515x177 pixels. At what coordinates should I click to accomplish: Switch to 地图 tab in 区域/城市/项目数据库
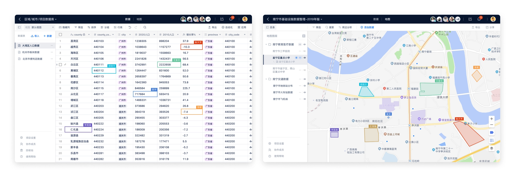[139, 19]
